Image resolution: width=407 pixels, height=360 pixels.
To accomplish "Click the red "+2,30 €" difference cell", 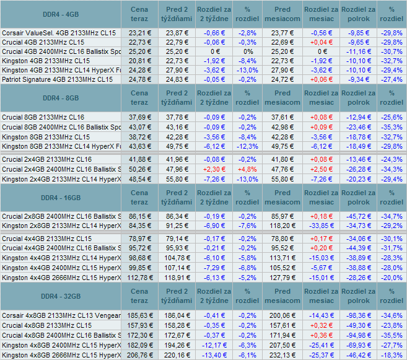I will [214, 170].
